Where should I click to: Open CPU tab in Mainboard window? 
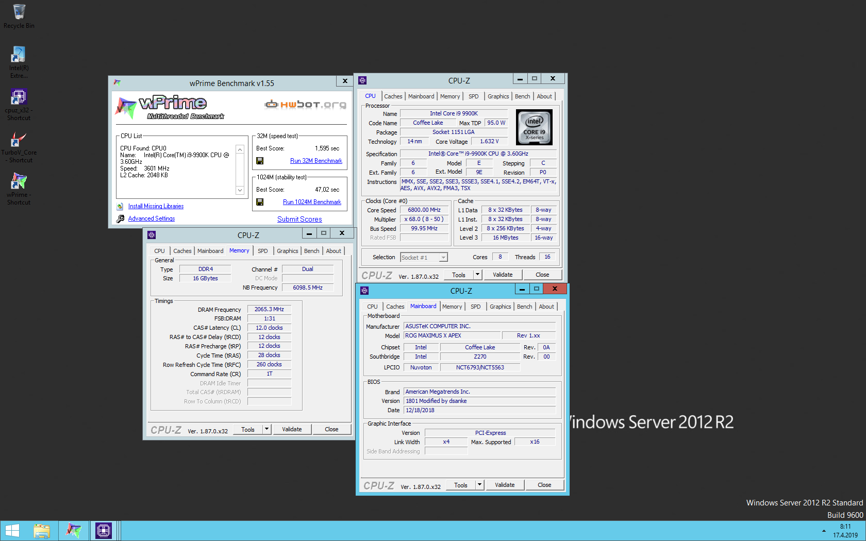pos(372,307)
